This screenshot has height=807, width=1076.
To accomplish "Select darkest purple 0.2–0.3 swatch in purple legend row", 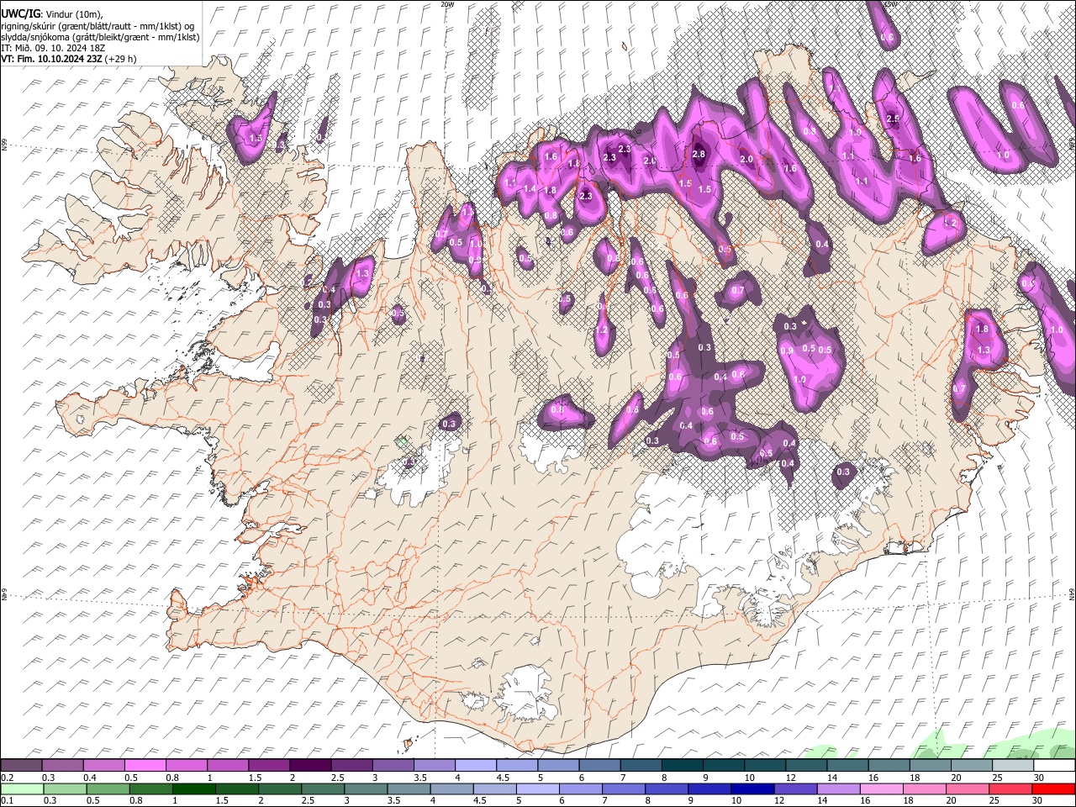I will 21,765.
